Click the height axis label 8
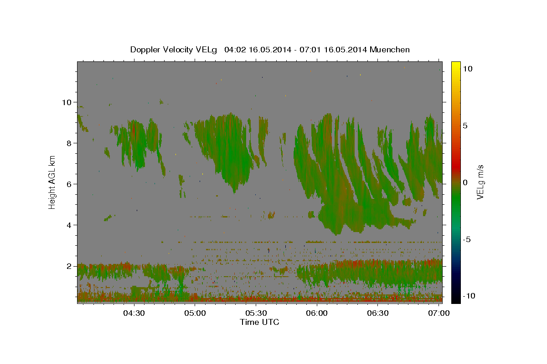The image size is (547, 364). pyautogui.click(x=68, y=143)
